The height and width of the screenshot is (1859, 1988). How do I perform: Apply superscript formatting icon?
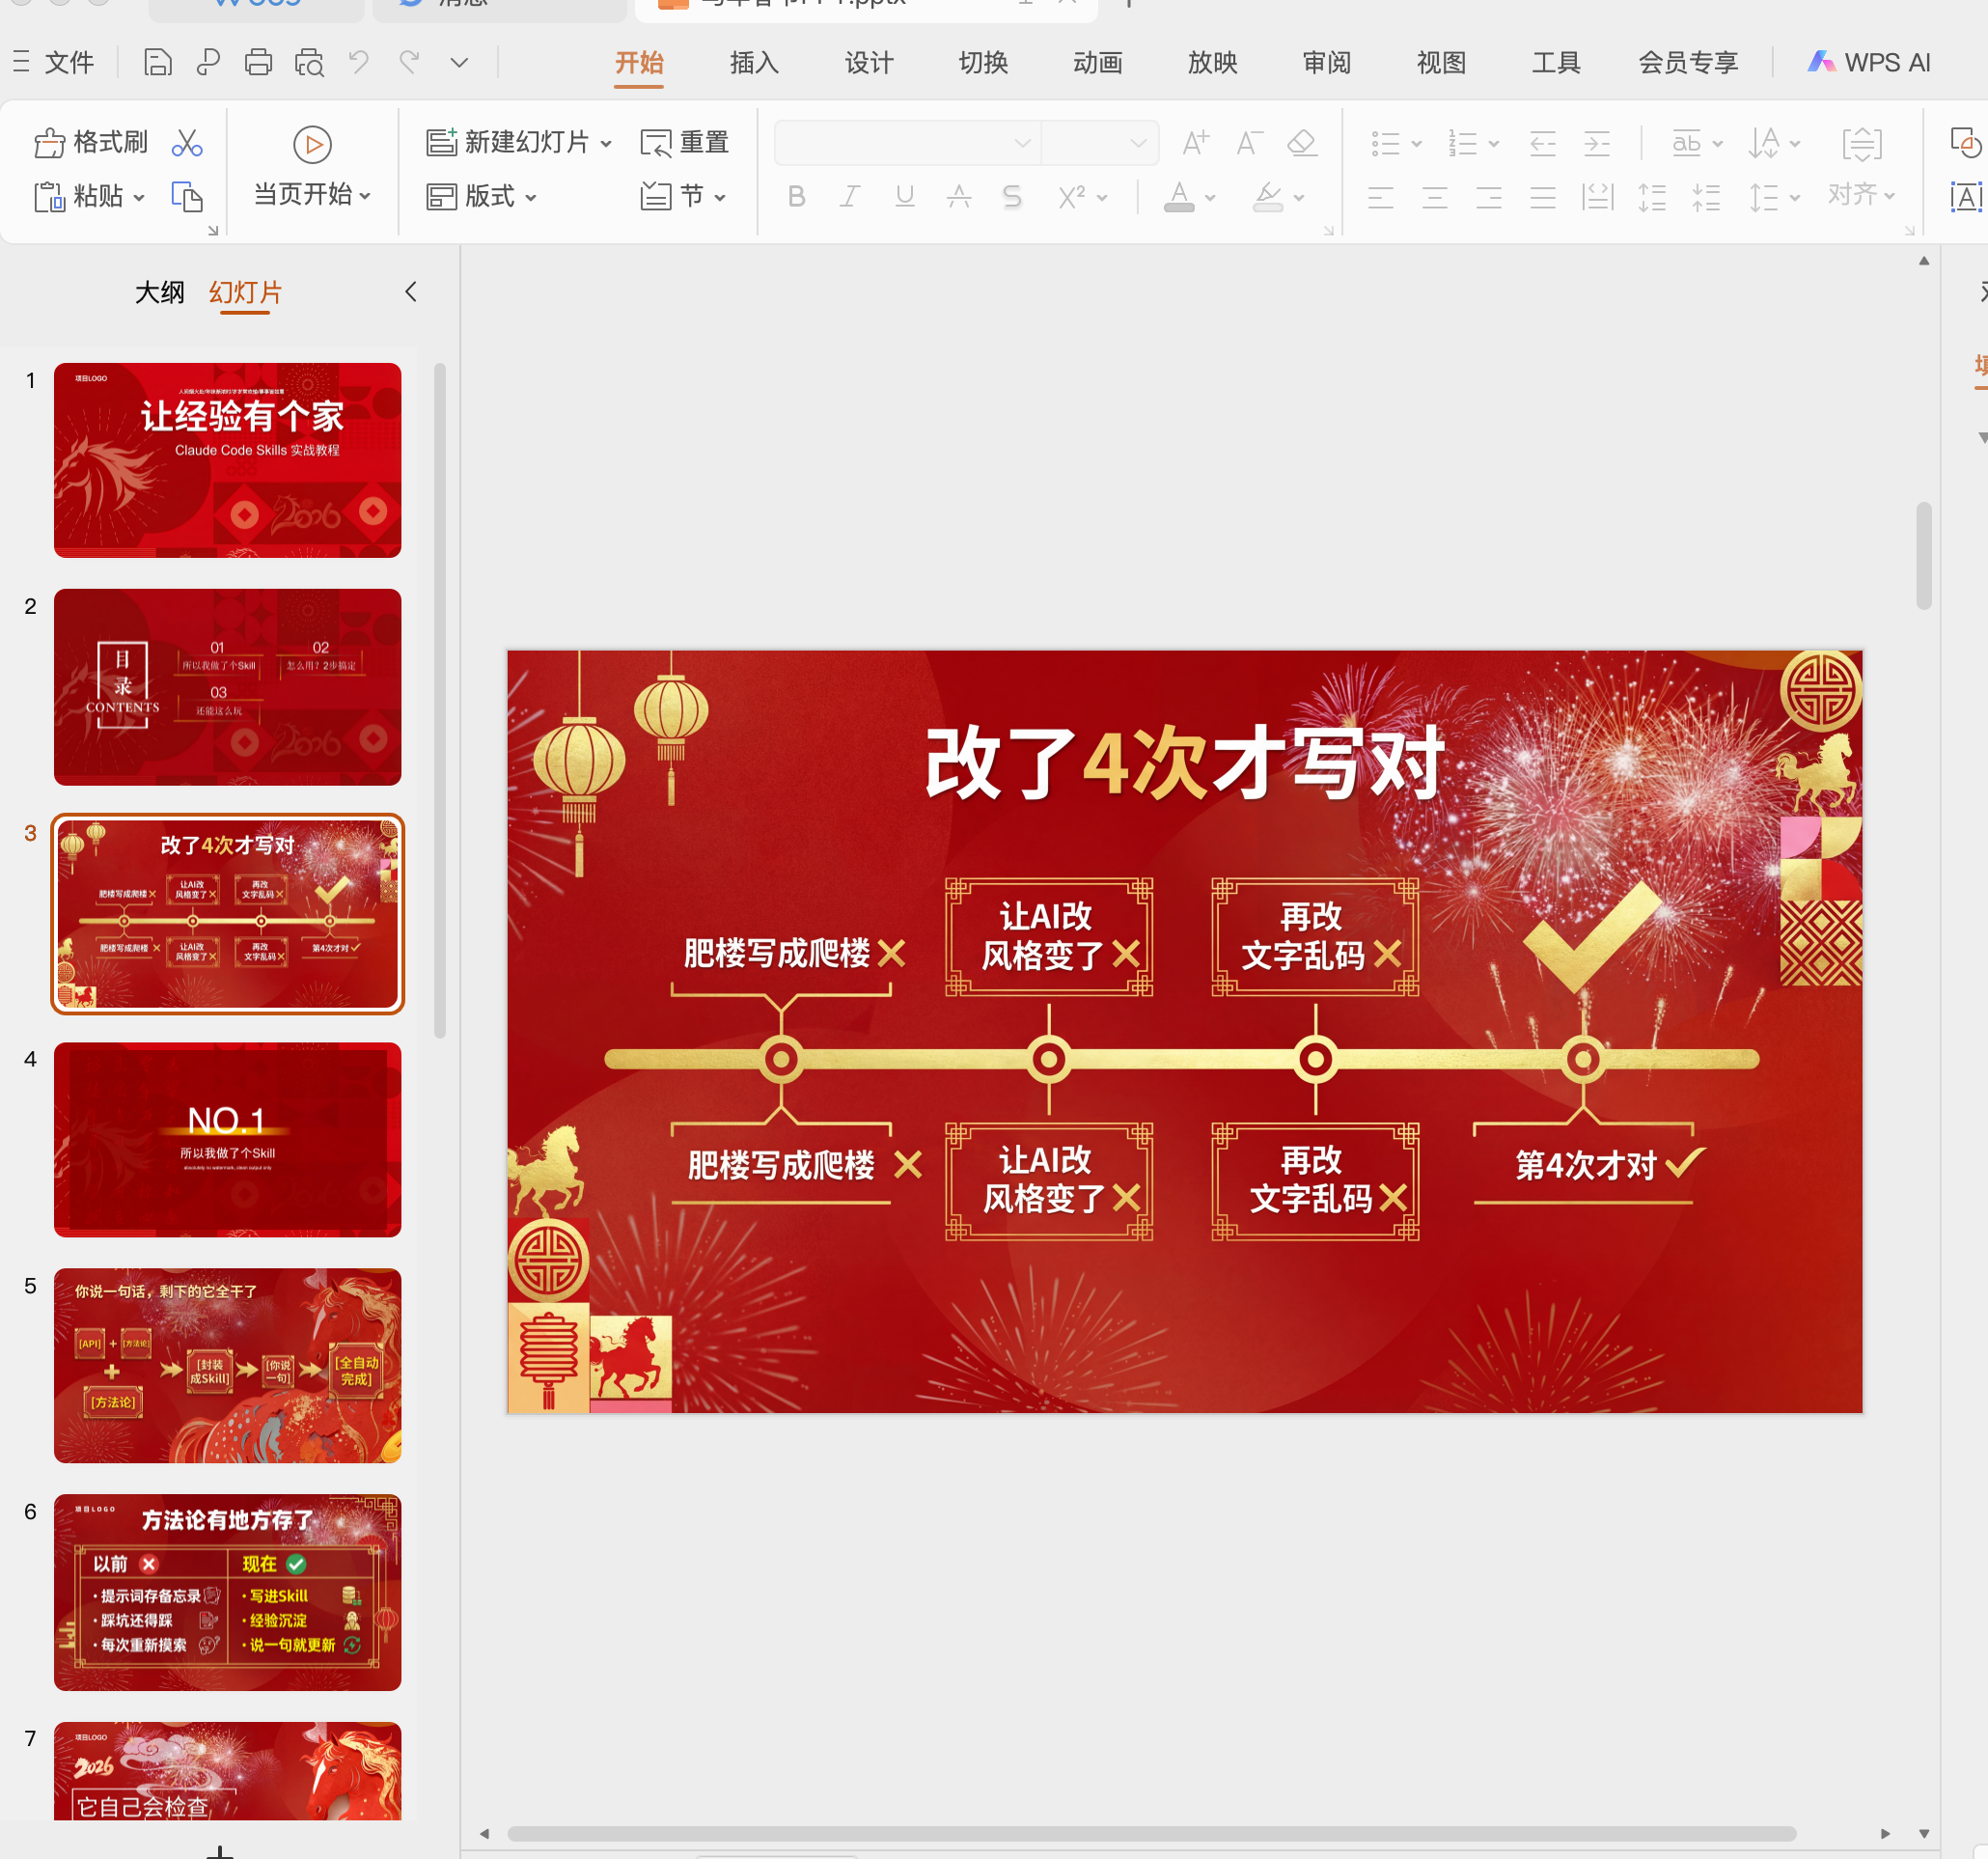coord(1071,196)
